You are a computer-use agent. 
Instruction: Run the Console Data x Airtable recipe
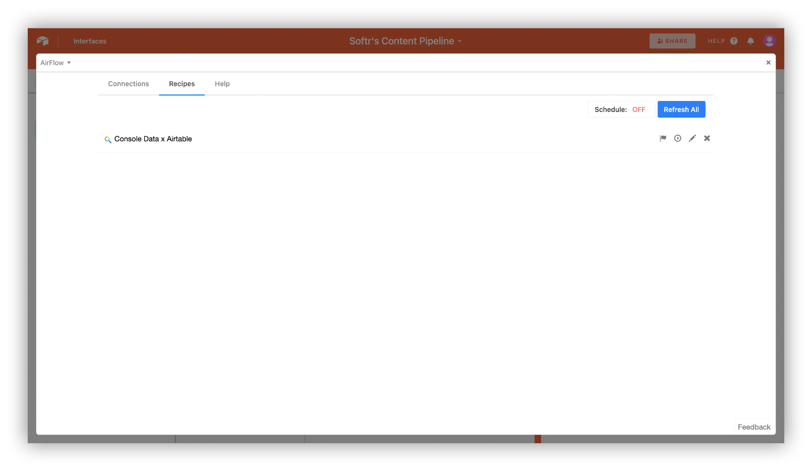[678, 138]
